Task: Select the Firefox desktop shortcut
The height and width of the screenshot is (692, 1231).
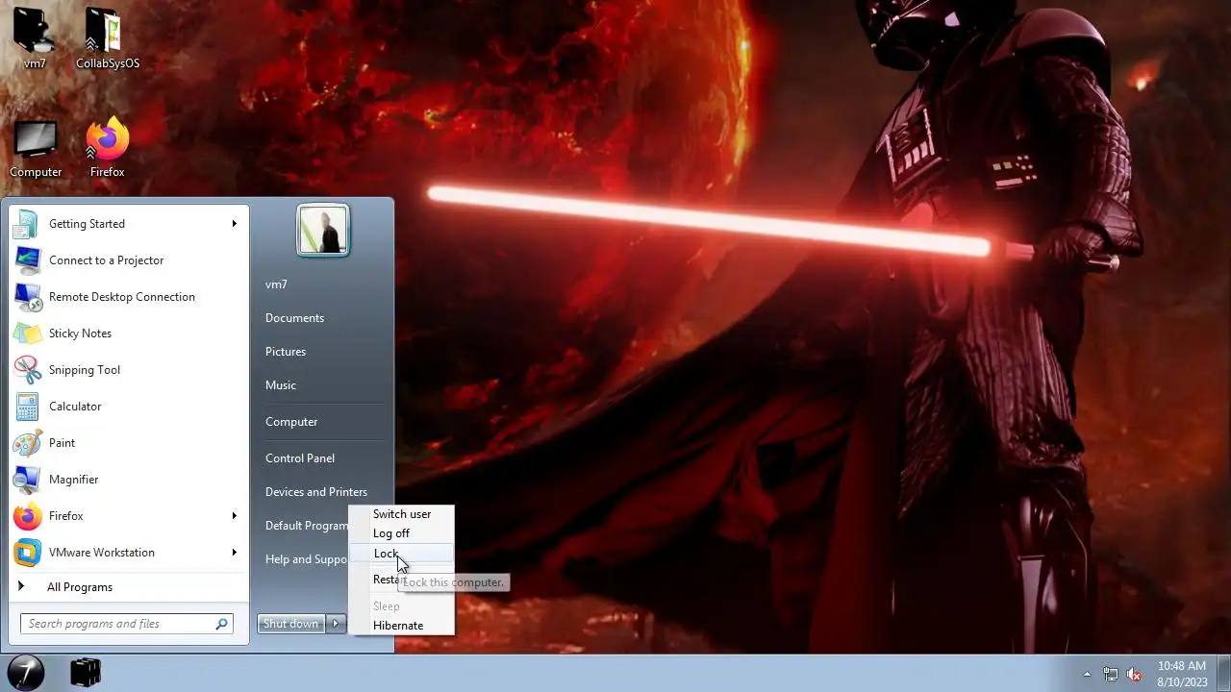Action: pos(108,149)
